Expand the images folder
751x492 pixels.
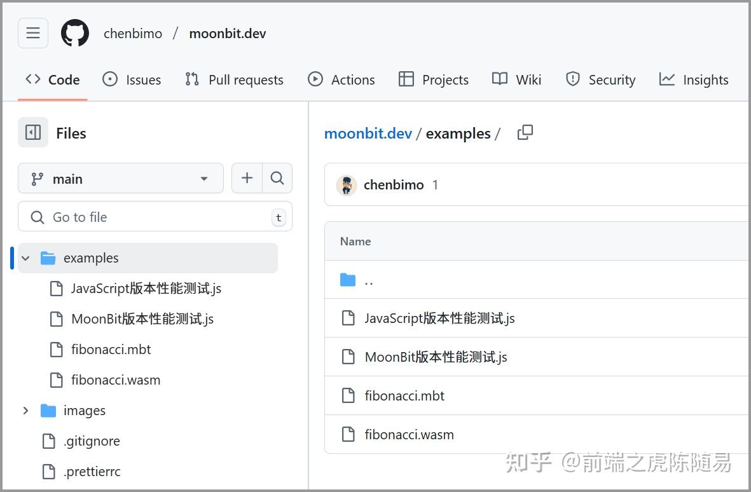pyautogui.click(x=25, y=410)
